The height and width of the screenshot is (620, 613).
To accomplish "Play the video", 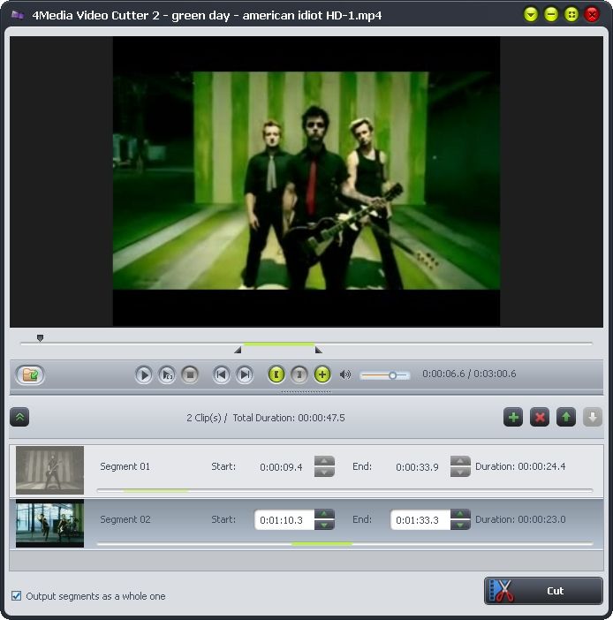I will pos(144,374).
